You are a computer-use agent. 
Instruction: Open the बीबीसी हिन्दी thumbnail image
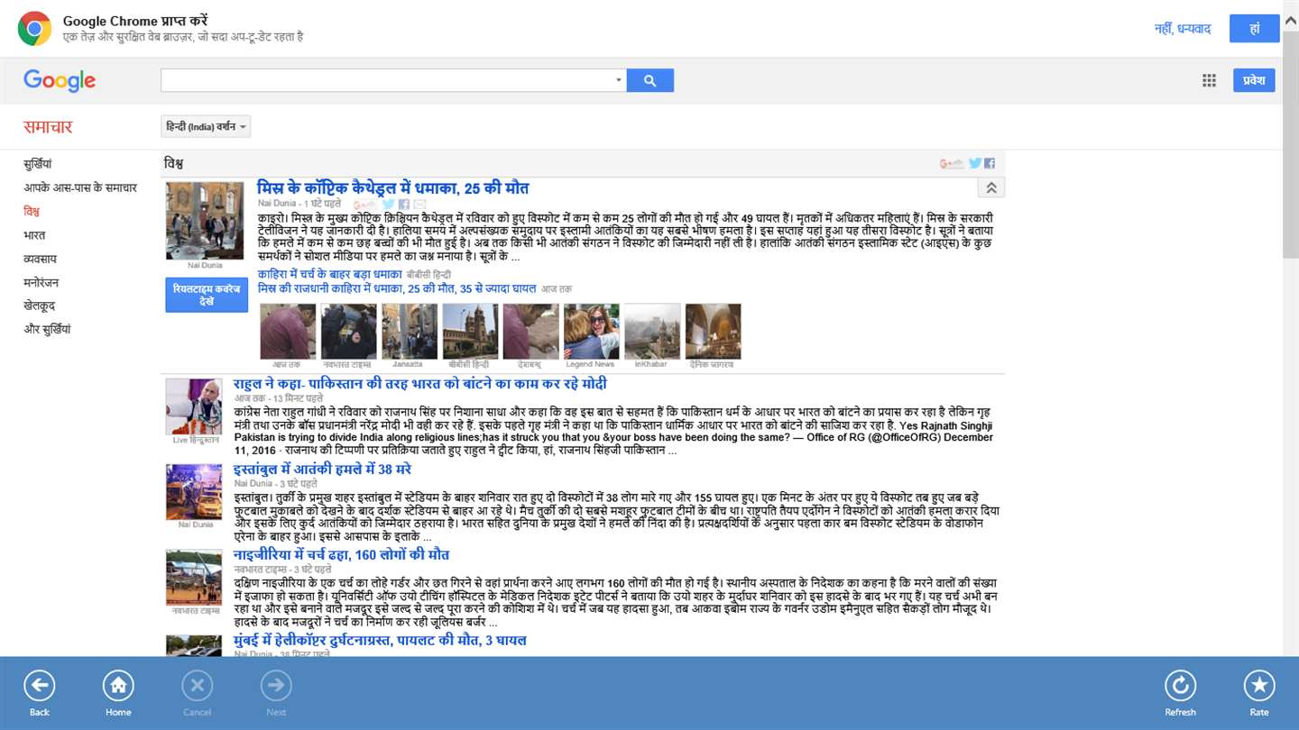[x=470, y=332]
